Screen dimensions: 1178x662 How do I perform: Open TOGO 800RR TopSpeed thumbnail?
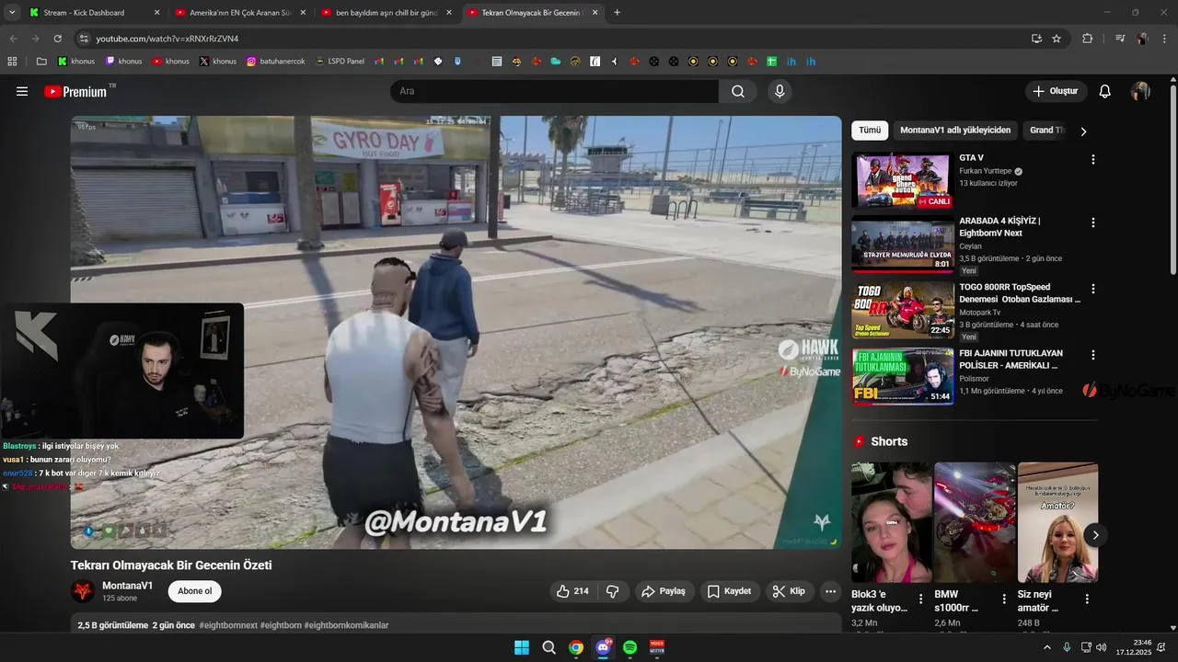(902, 311)
